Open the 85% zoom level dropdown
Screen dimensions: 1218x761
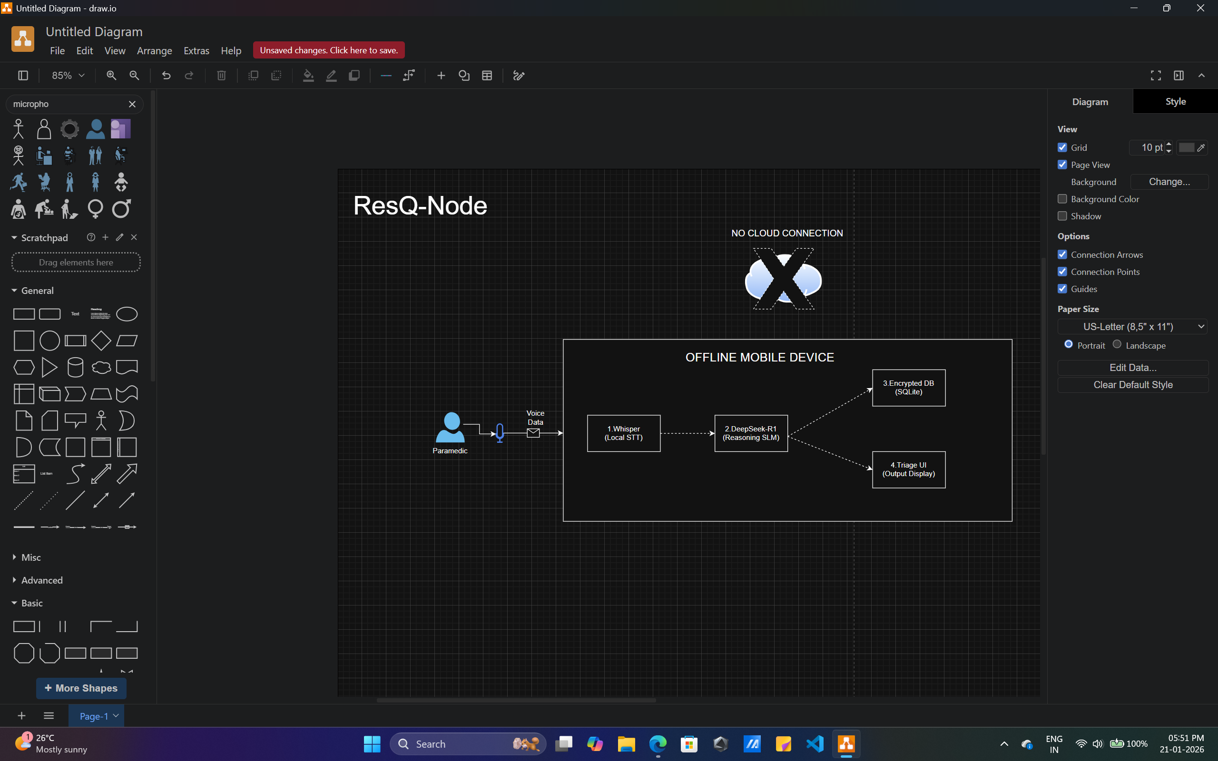tap(68, 76)
